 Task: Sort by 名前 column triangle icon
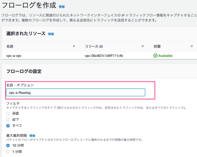(74, 46)
